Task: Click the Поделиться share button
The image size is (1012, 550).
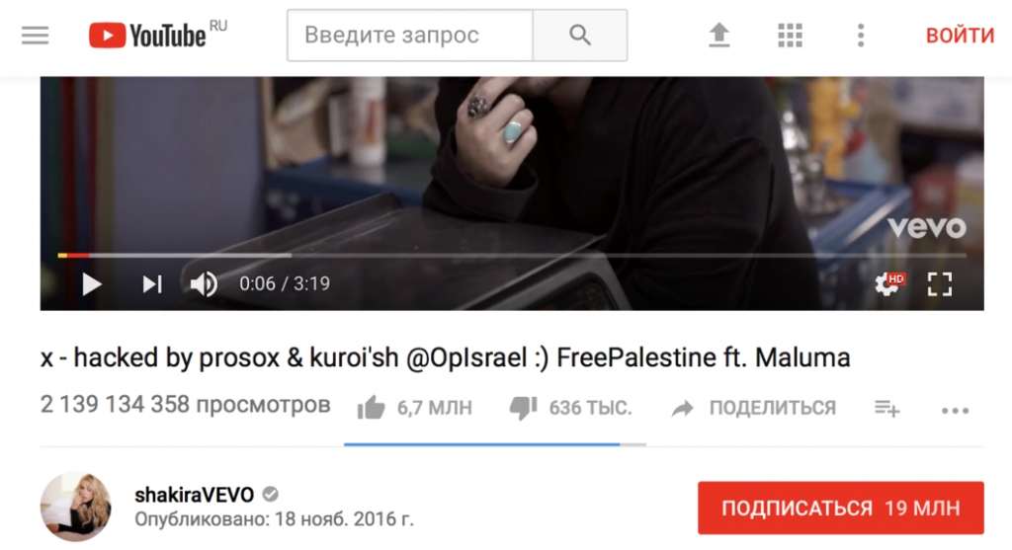Action: (754, 408)
